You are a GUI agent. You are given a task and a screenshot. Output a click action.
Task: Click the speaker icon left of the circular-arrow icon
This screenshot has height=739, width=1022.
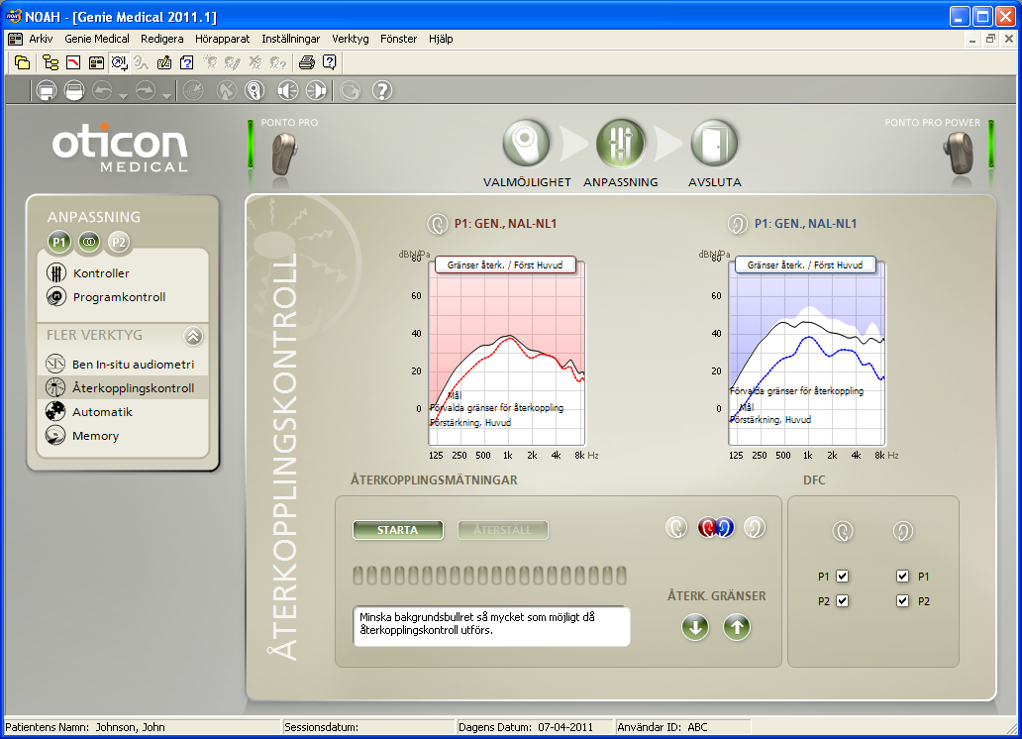point(316,91)
